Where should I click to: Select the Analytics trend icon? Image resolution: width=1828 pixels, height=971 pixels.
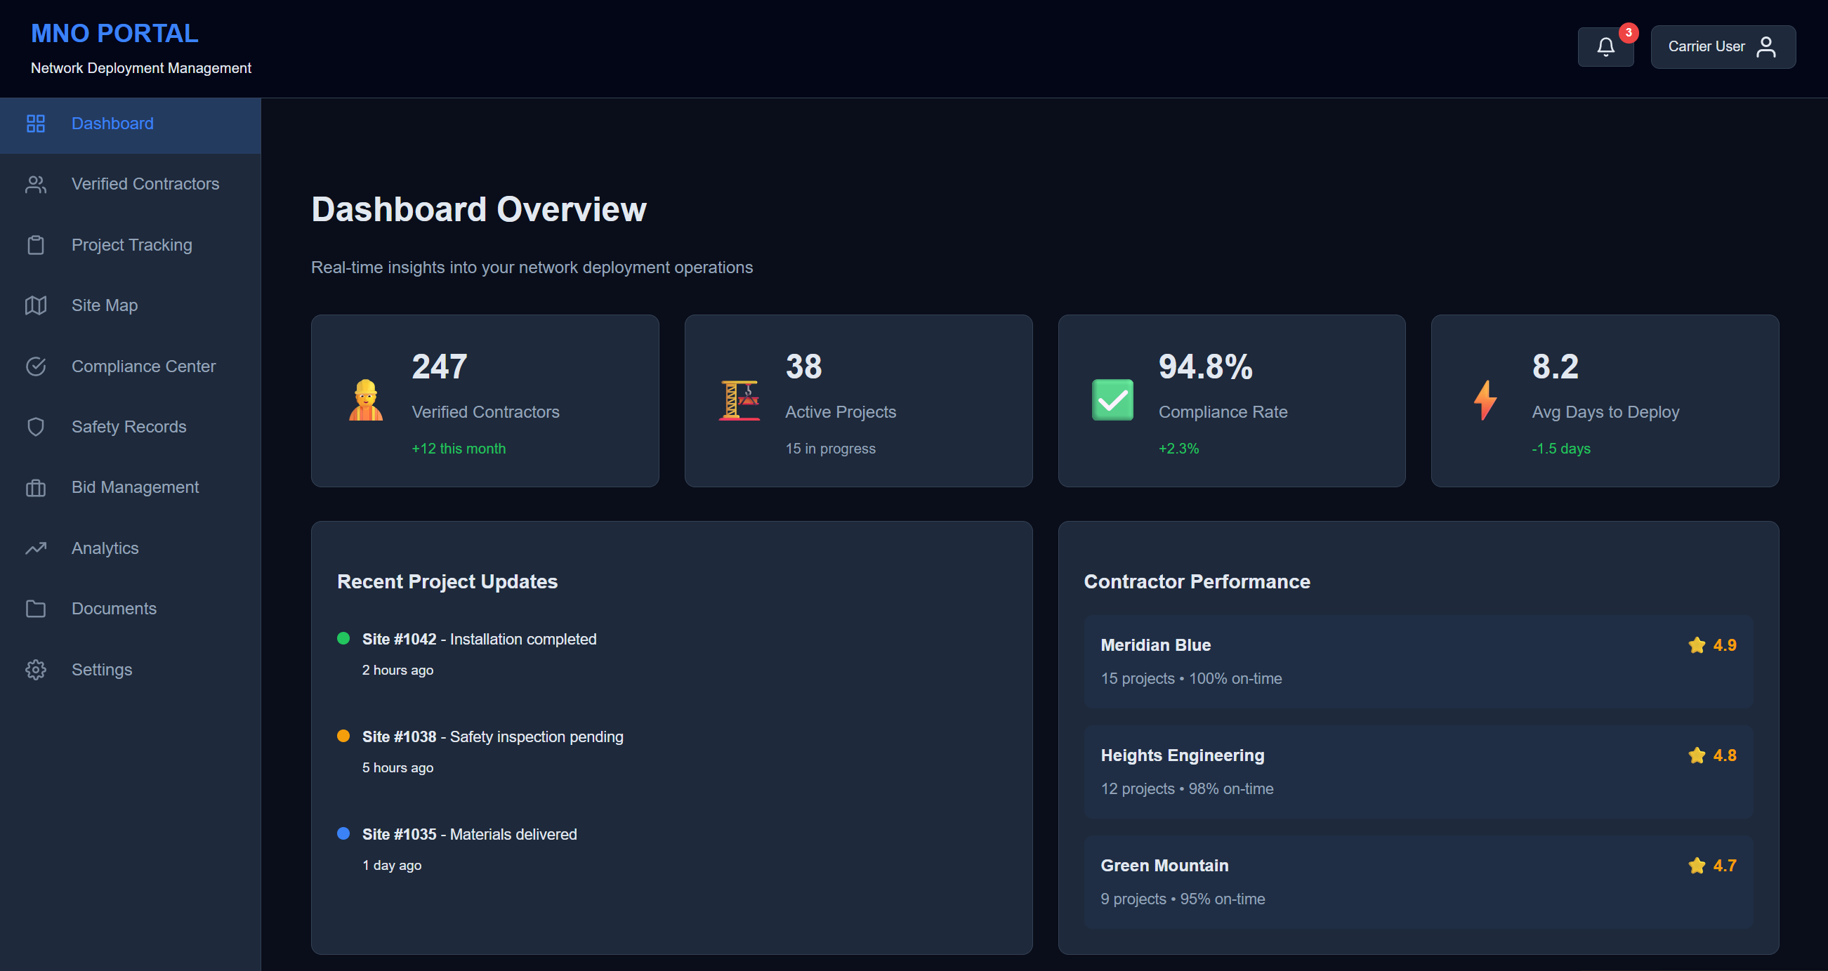click(36, 548)
